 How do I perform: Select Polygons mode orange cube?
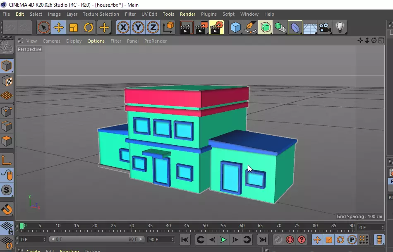[7, 141]
